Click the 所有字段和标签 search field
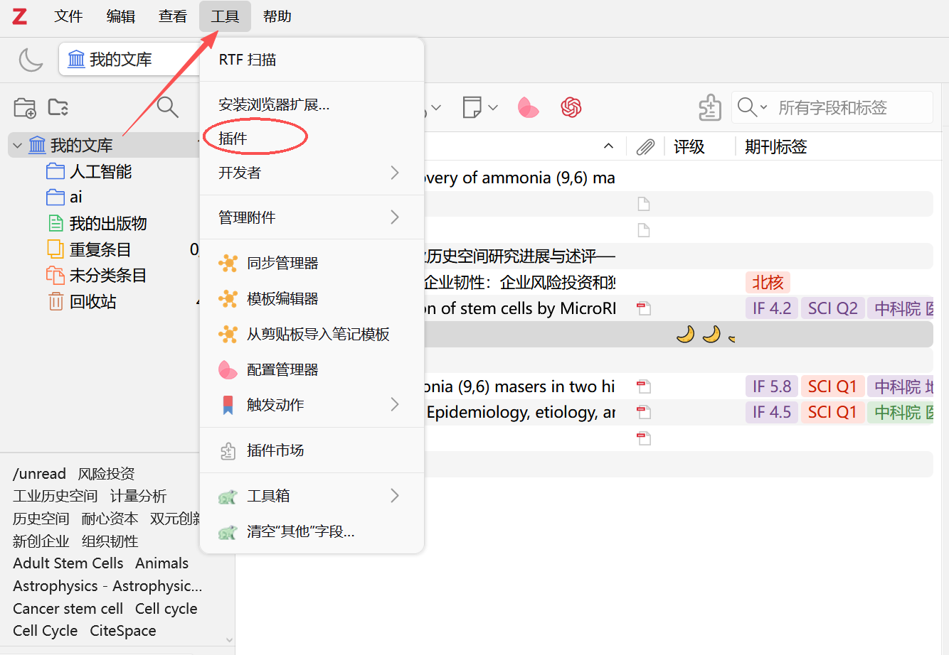 coord(847,108)
